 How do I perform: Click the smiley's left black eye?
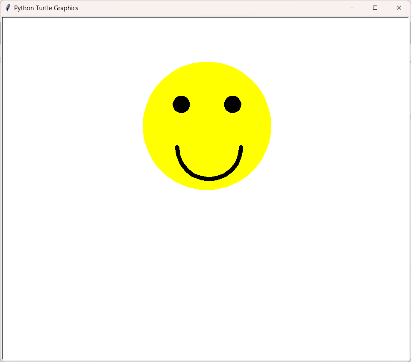181,104
